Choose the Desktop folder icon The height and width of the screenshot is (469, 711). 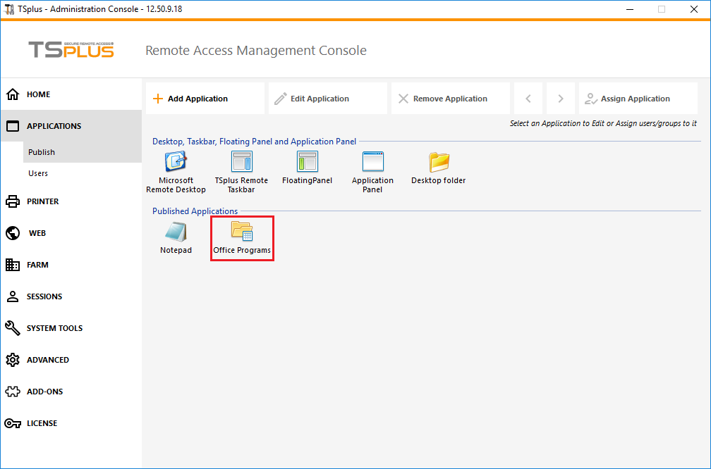click(x=439, y=162)
